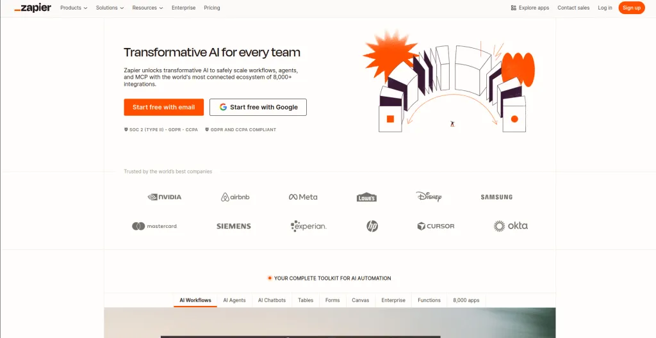Click the Samsung logo
The image size is (656, 338).
pos(496,197)
